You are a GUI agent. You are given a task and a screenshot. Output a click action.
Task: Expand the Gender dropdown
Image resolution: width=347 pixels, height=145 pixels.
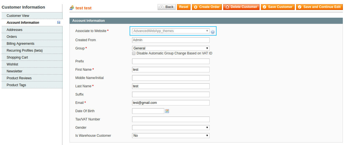(x=171, y=128)
